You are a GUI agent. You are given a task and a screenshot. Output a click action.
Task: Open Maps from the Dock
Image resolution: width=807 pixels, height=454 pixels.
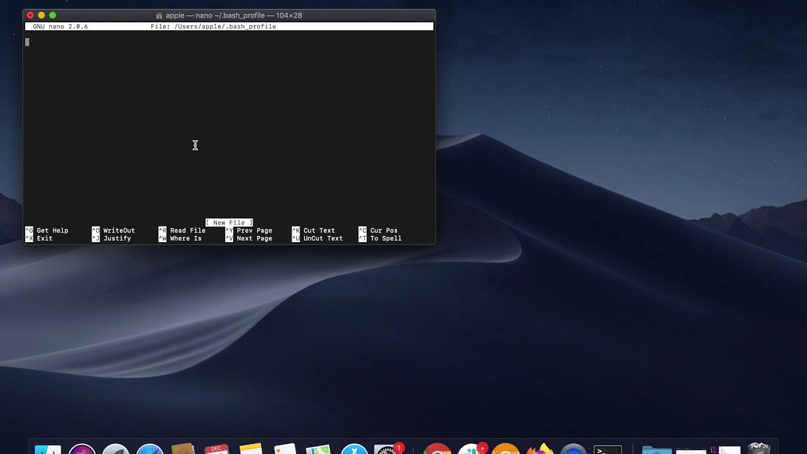[318, 449]
